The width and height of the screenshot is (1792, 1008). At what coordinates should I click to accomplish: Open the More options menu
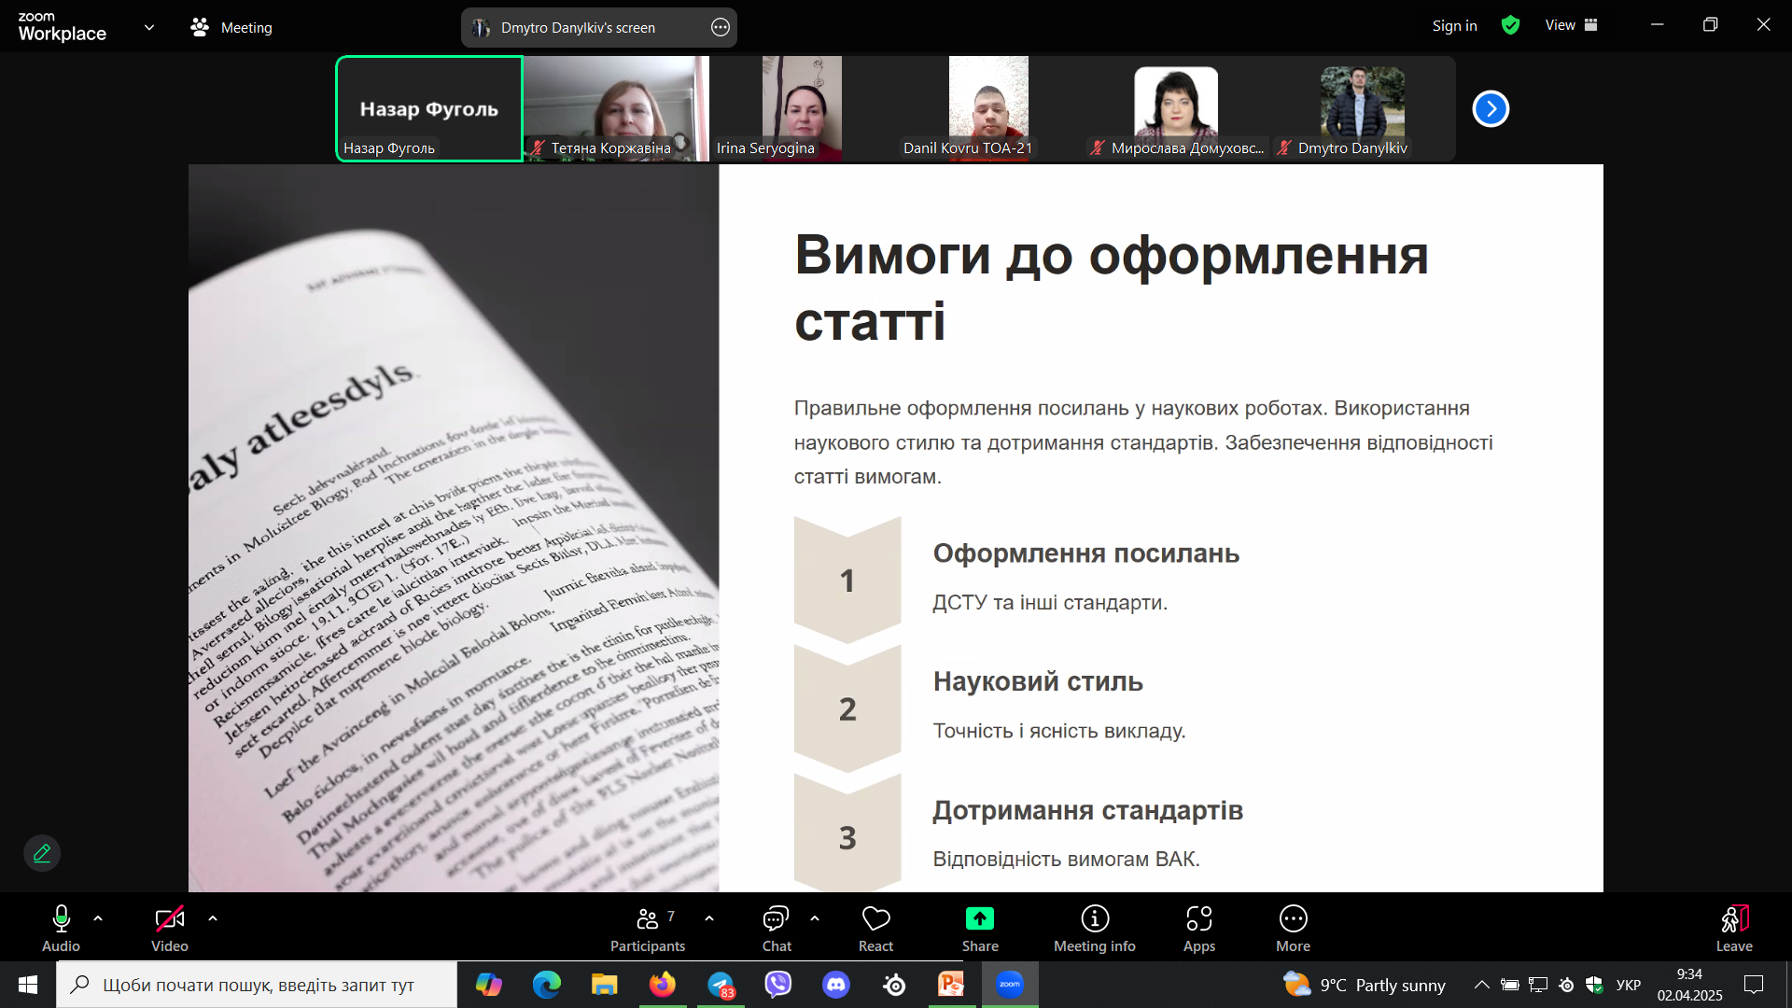pos(1293,919)
